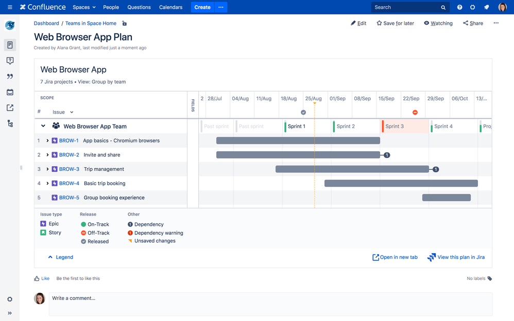Open Pages icon in left sidebar
This screenshot has width=514, height=321.
click(x=10, y=45)
